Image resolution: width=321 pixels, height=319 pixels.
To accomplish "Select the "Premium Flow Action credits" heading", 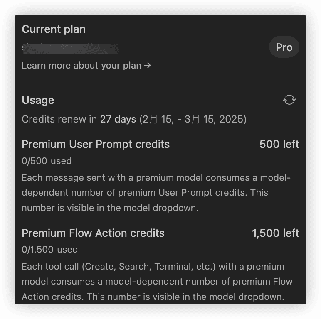I will pyautogui.click(x=93, y=233).
